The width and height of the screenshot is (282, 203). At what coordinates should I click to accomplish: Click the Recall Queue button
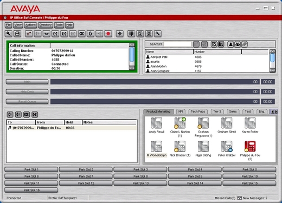pyautogui.click(x=27, y=101)
